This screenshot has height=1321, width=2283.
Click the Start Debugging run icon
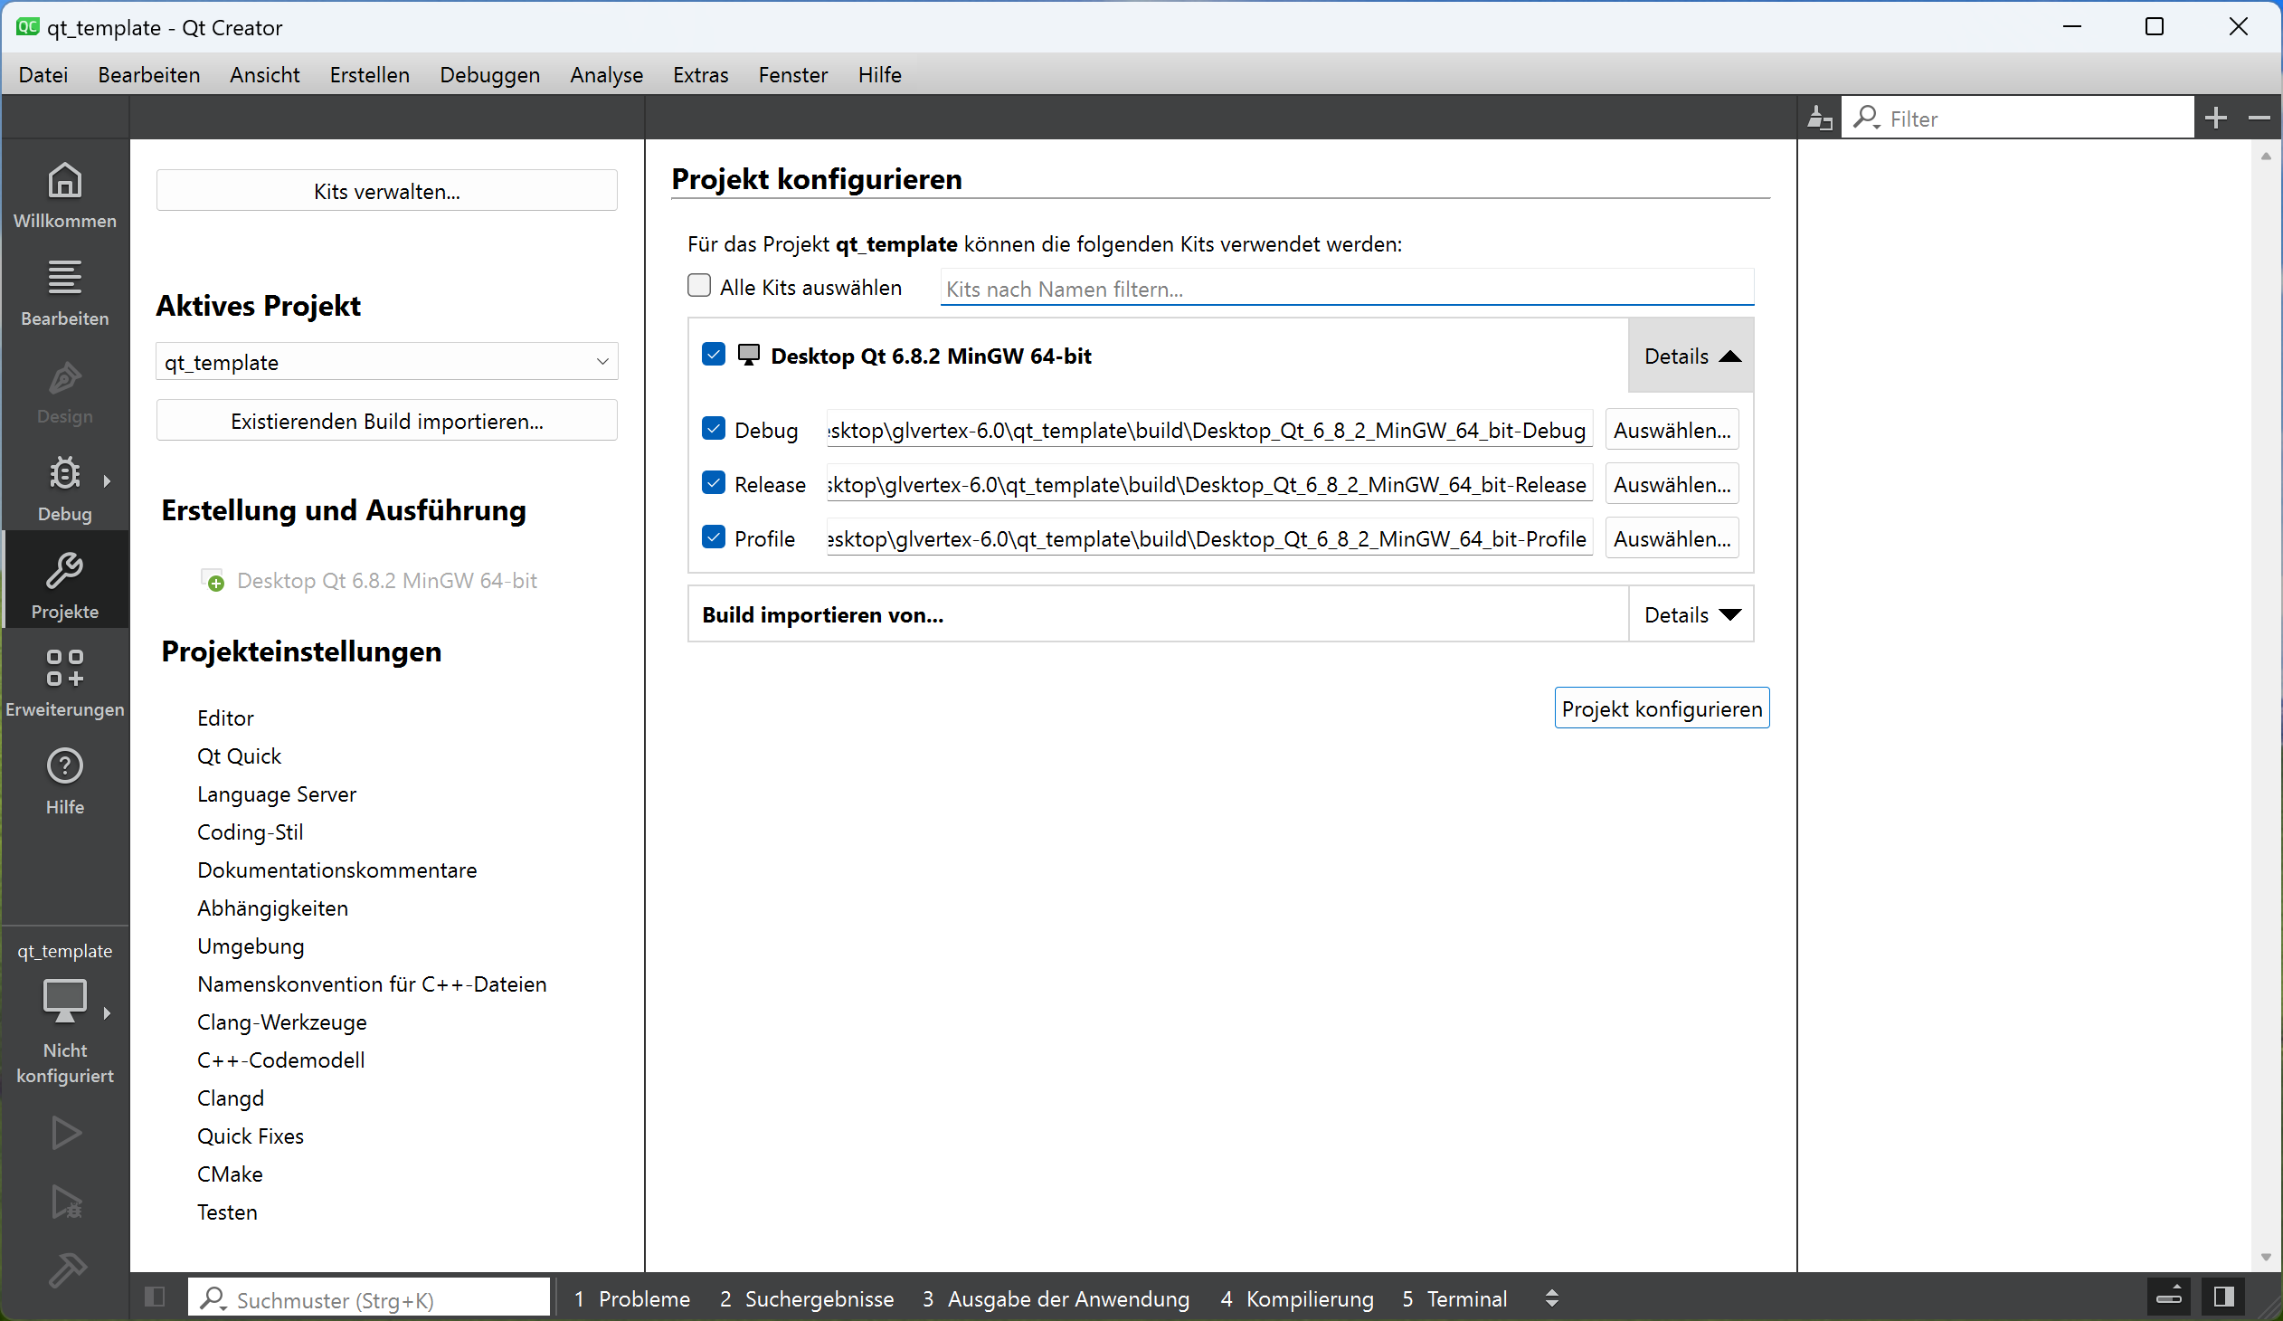point(65,1202)
